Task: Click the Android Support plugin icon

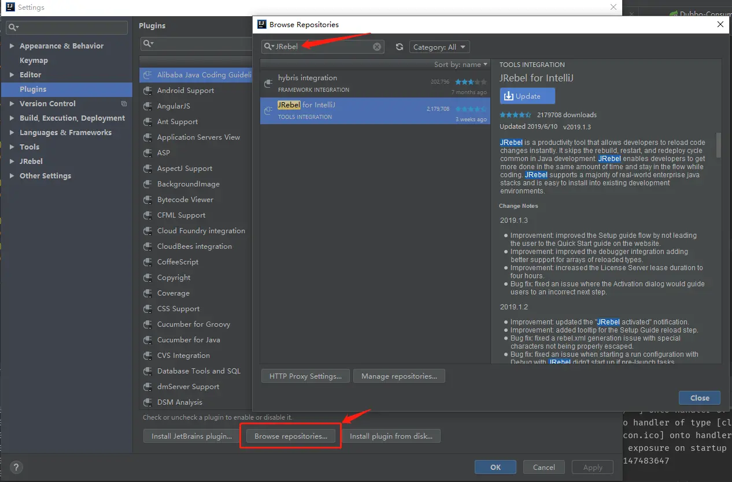Action: 147,91
